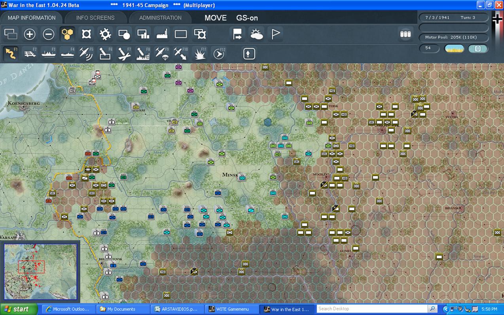Click the teal pill showing 0
Image resolution: width=504 pixels, height=315 pixels.
(477, 49)
